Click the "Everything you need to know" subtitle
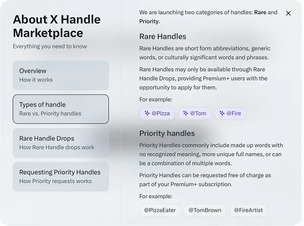This screenshot has width=304, height=226. coord(50,47)
